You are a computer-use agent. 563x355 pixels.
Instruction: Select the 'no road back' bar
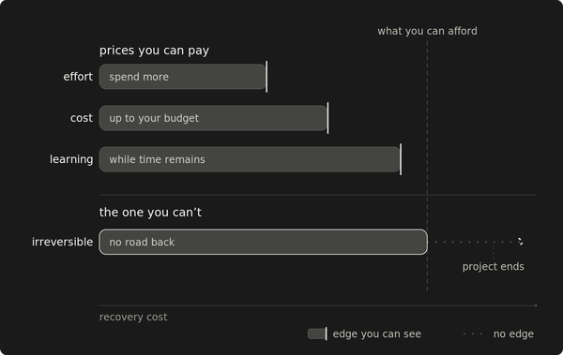[x=263, y=242]
